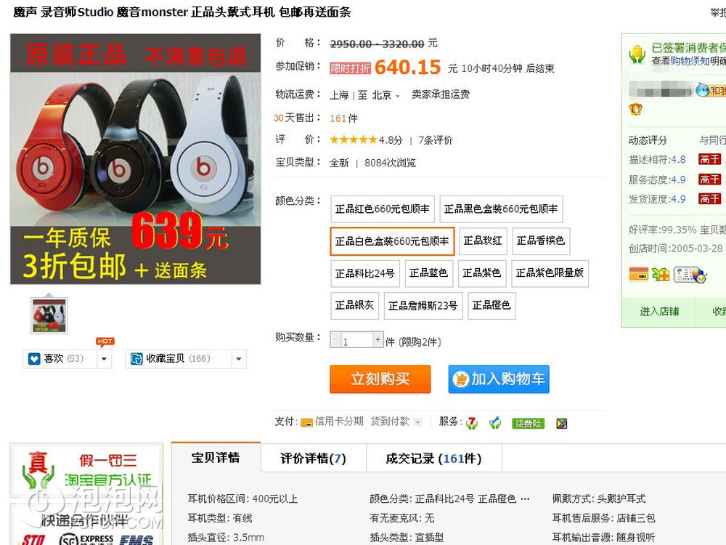Click the small headphone thumbnail image
The image size is (726, 545).
(49, 315)
